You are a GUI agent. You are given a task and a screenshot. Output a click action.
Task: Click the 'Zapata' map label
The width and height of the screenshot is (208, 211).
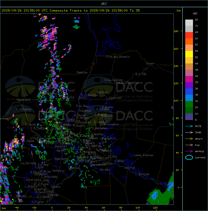[x=55, y=187]
